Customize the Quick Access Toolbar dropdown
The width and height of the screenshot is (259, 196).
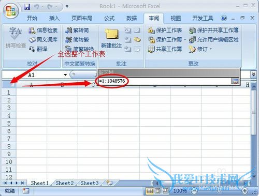[x=67, y=7]
